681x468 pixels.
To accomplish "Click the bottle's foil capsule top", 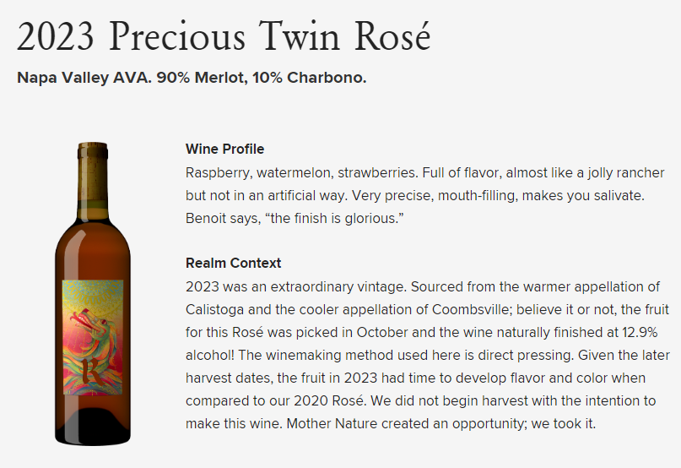I will pyautogui.click(x=93, y=151).
